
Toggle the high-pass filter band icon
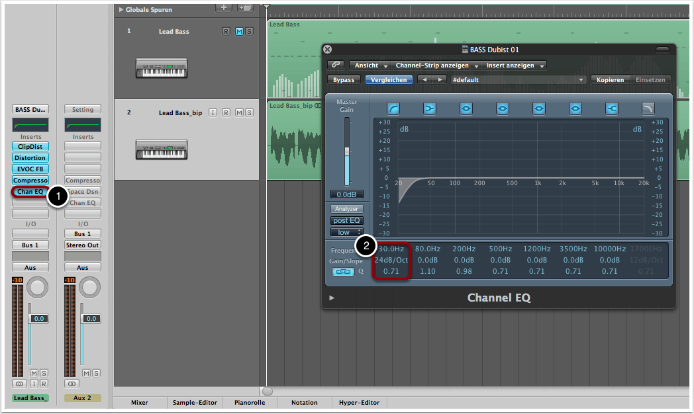coord(393,108)
